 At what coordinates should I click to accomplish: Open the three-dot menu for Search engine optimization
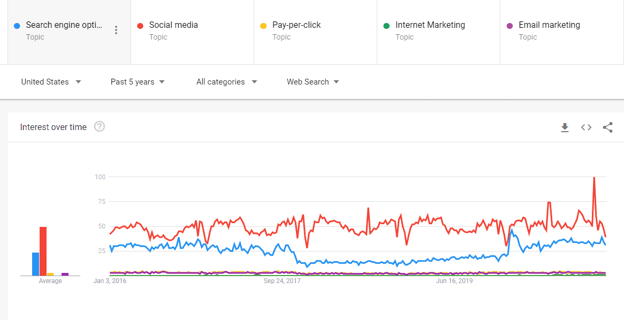coord(116,30)
